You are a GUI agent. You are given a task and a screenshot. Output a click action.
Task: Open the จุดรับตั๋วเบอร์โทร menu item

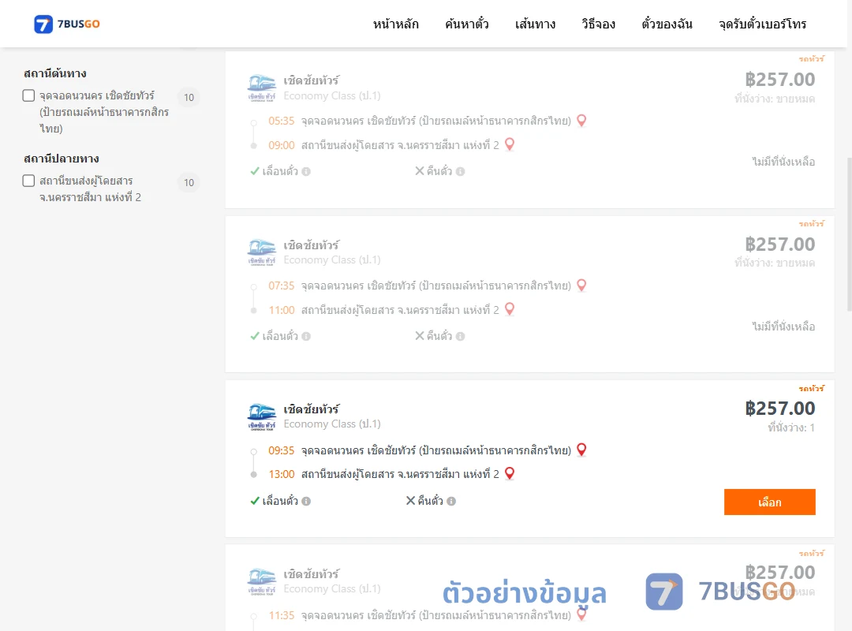coord(762,24)
